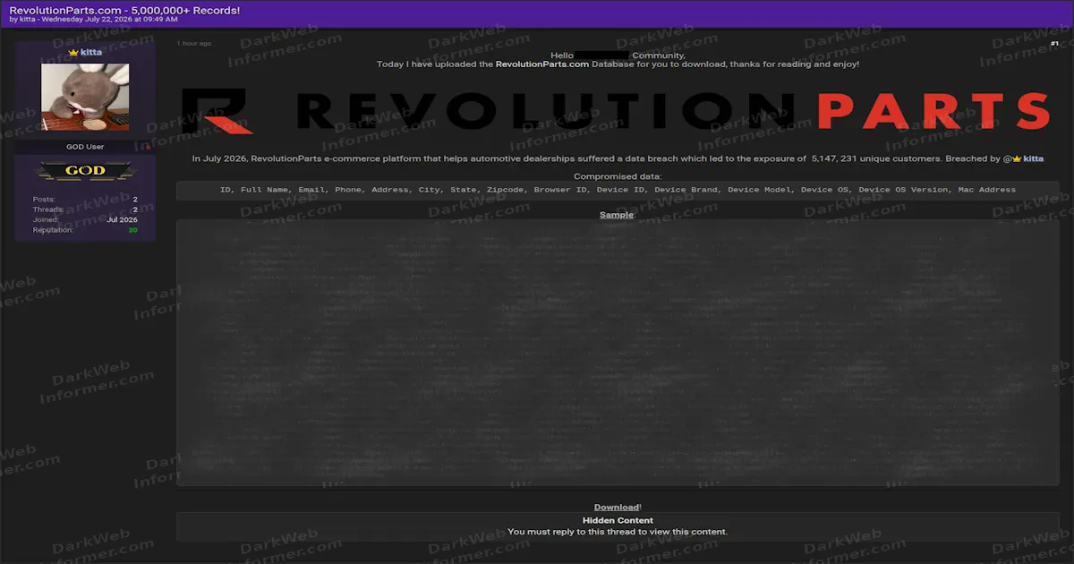The width and height of the screenshot is (1074, 564).
Task: Click the 'Posts:' count row
Action: pos(85,200)
